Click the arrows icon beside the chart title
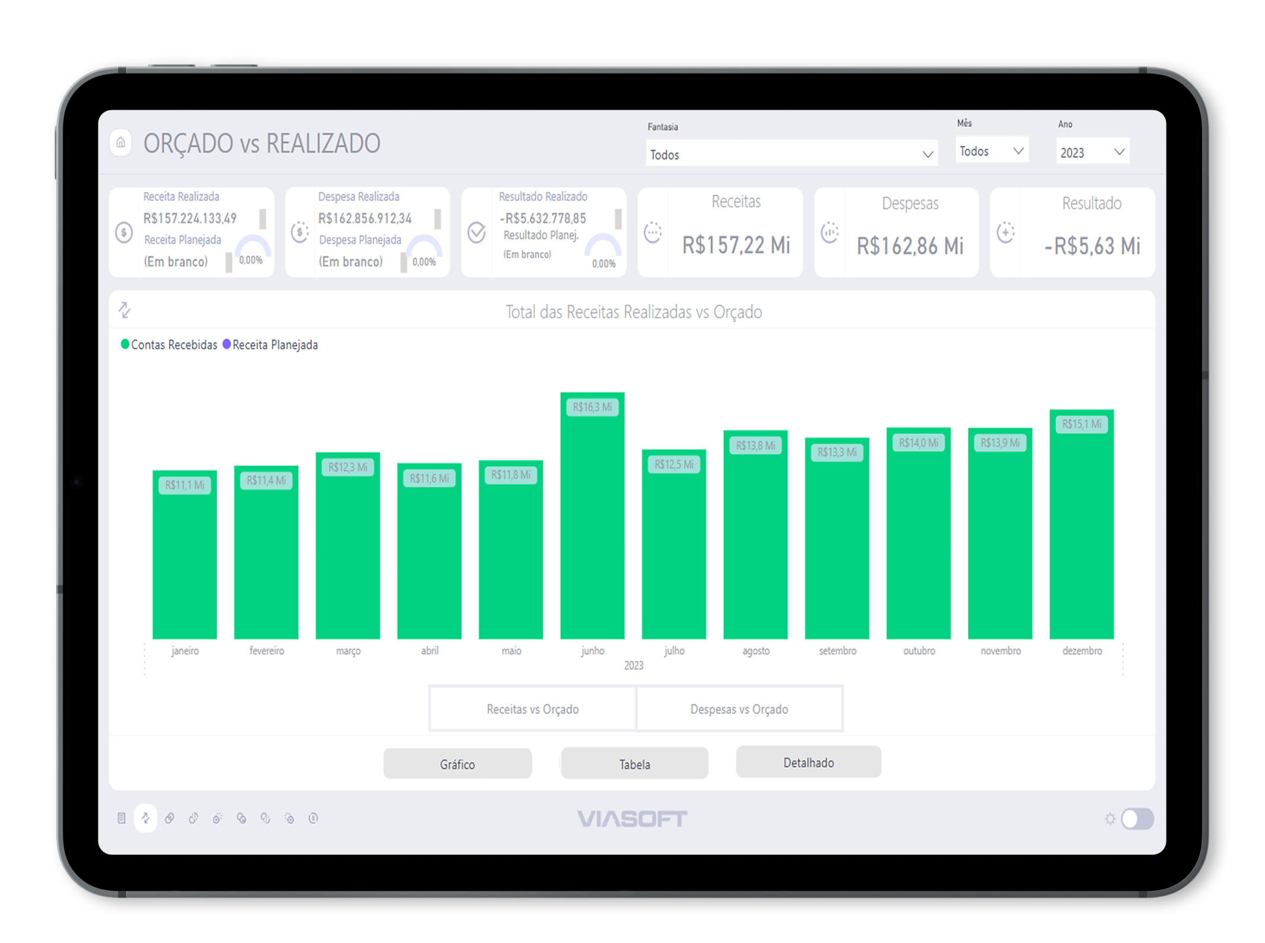This screenshot has width=1265, height=943. click(124, 310)
